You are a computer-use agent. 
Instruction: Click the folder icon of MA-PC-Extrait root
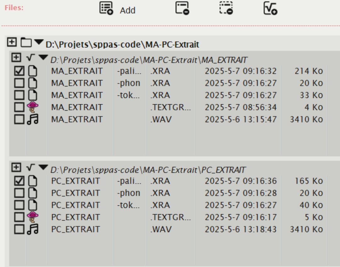26,42
